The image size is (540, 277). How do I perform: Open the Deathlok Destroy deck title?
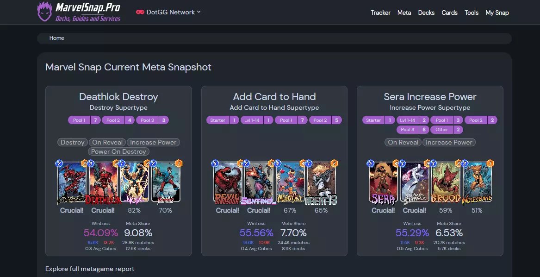point(118,97)
